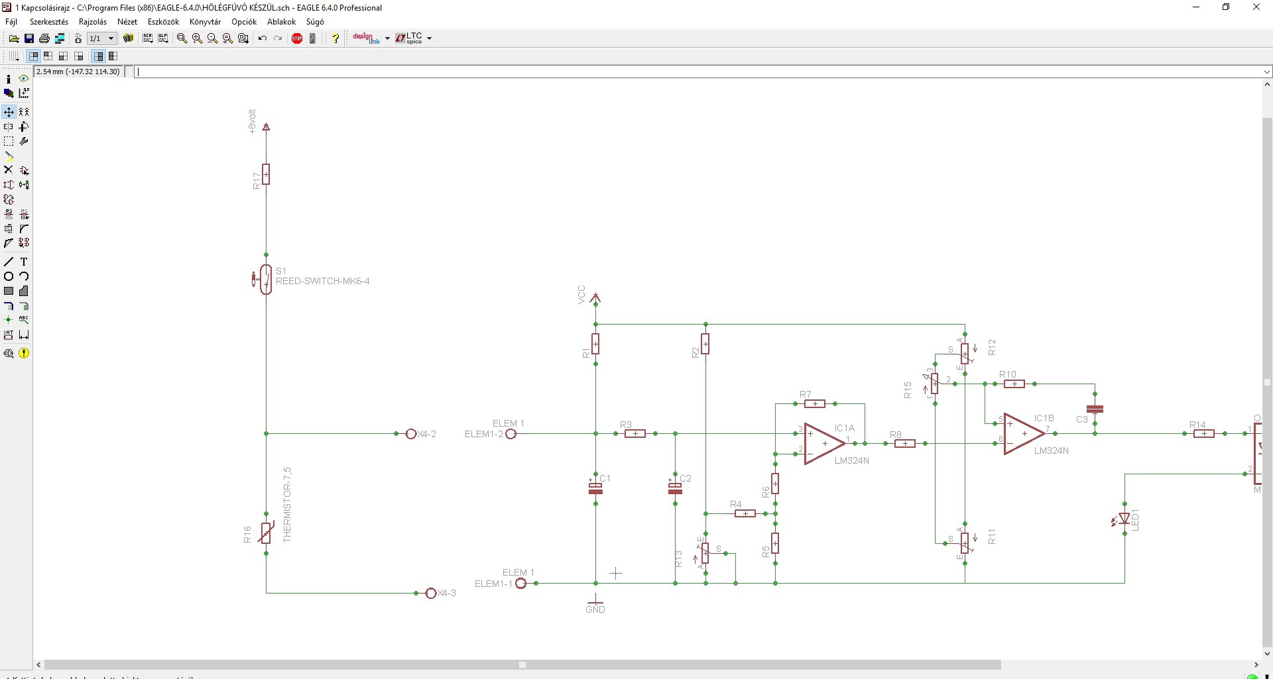The height and width of the screenshot is (679, 1273).
Task: Open the CAM processor
Action: pyautogui.click(x=60, y=38)
